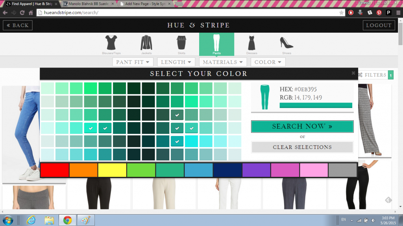Open the Length dropdown

(176, 62)
